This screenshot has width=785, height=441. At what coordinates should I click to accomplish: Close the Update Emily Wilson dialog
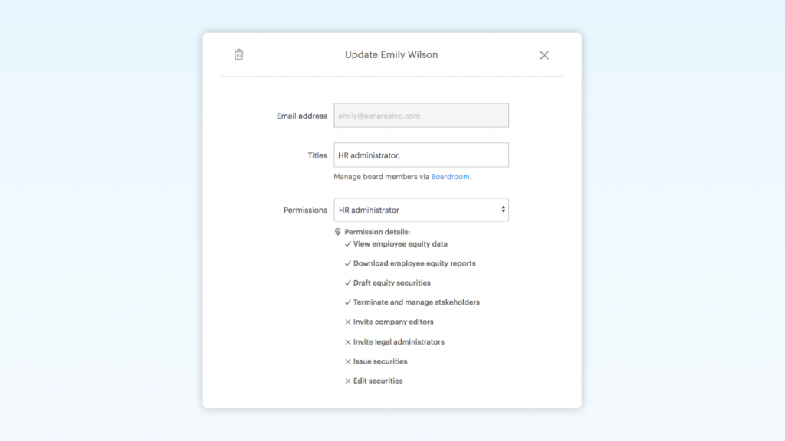tap(544, 55)
